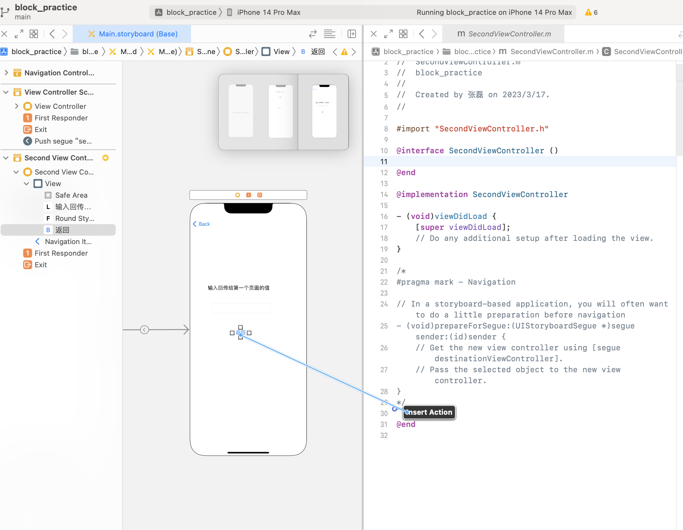Open related items grid menu in right editor
This screenshot has width=683, height=530.
coord(403,34)
